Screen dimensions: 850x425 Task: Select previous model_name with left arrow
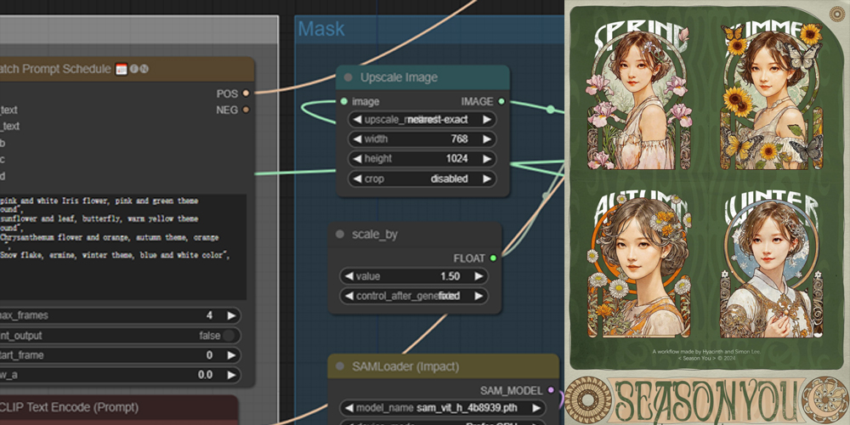[348, 408]
